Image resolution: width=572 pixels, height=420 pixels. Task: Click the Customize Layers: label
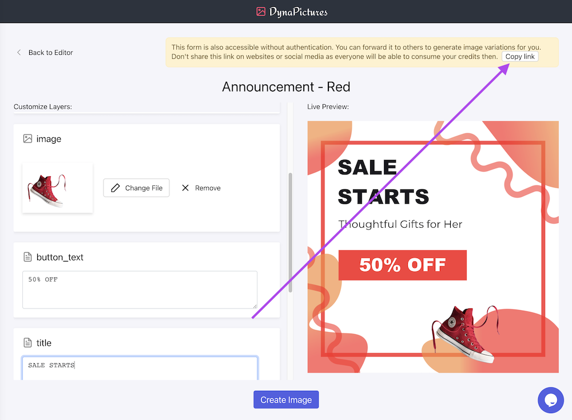click(43, 106)
